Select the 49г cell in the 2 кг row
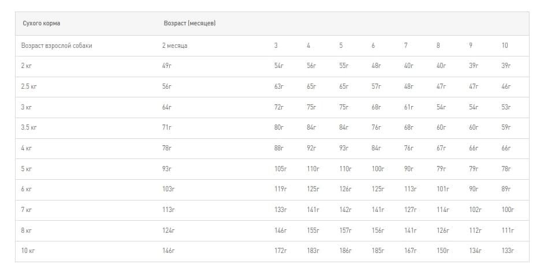Image resolution: width=544 pixels, height=272 pixels. click(167, 66)
